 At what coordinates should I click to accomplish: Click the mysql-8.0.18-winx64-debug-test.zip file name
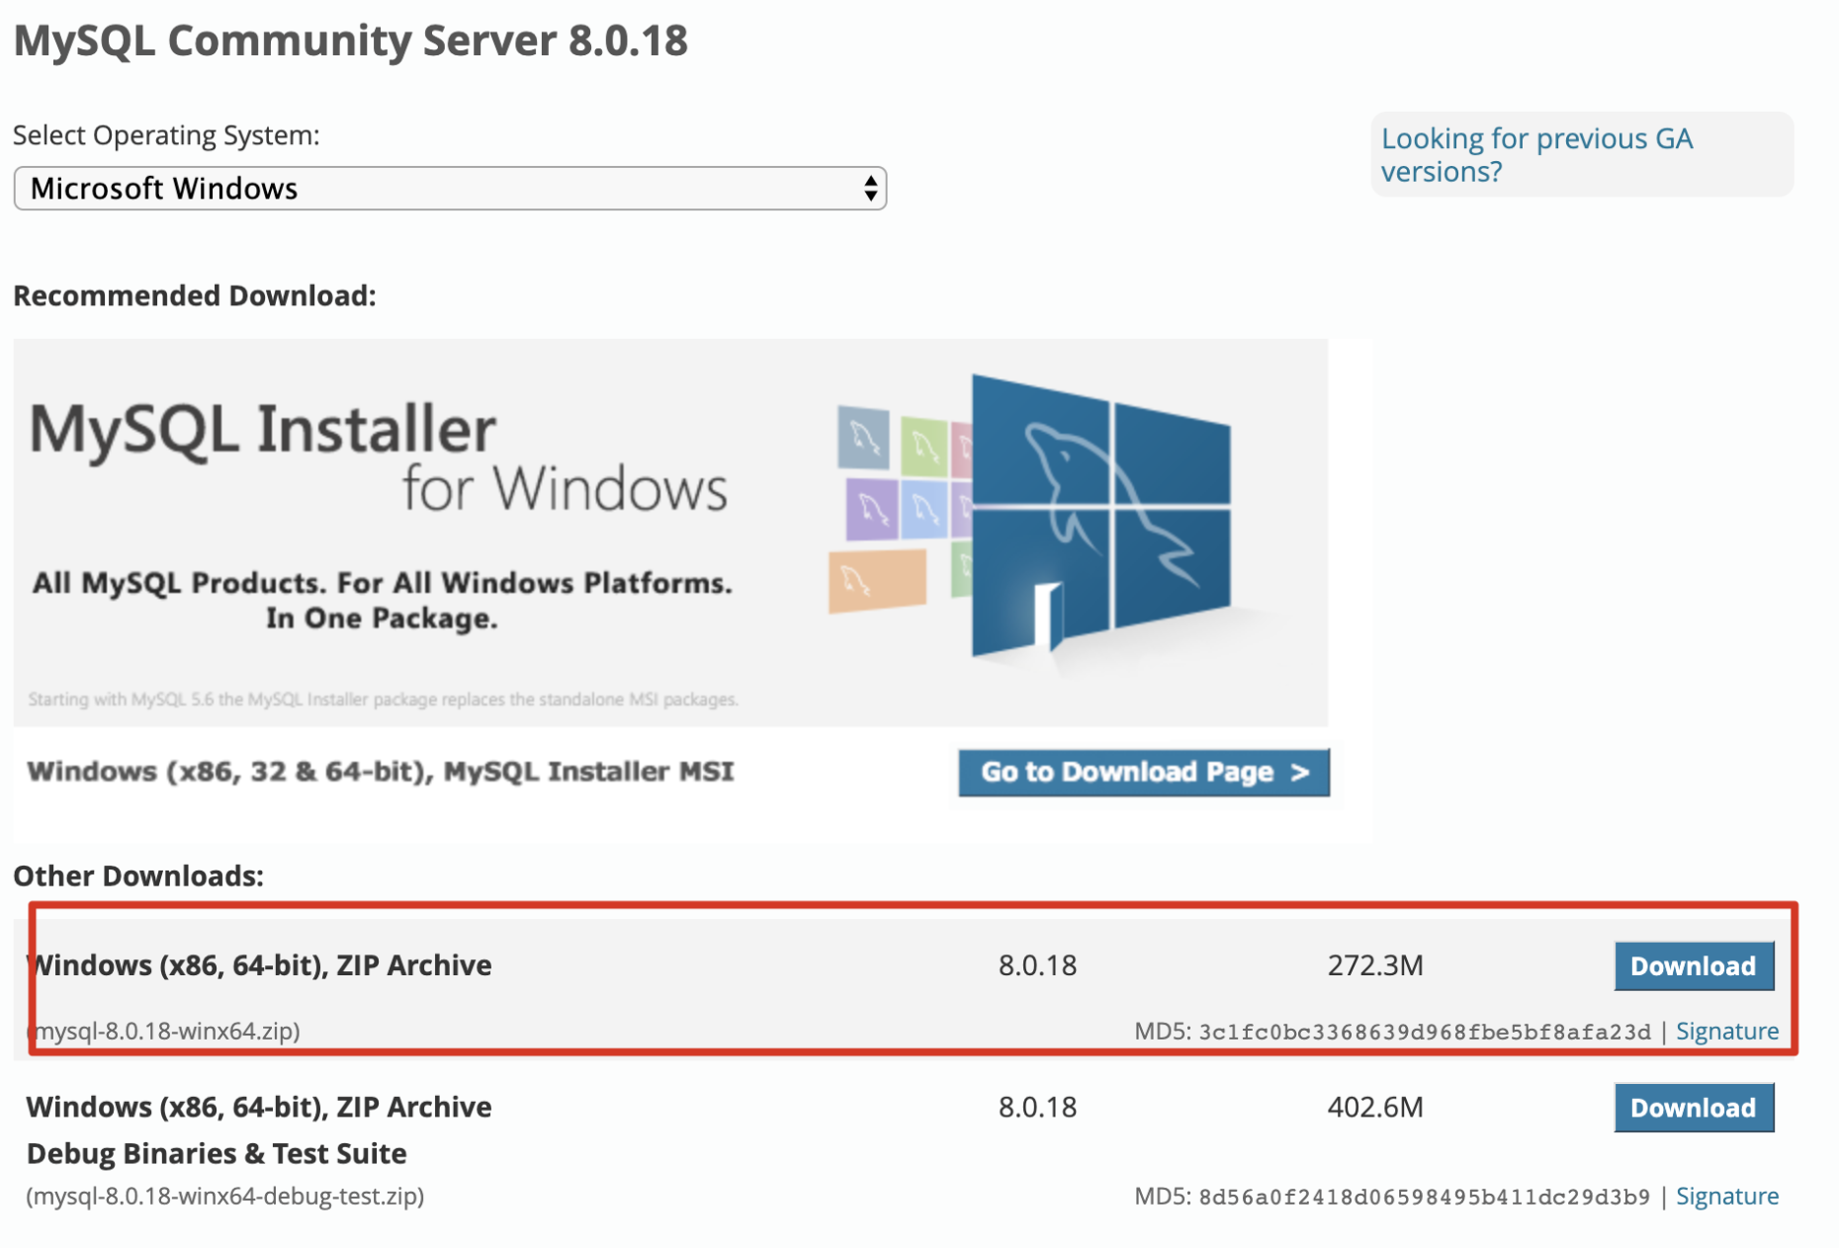coord(225,1196)
